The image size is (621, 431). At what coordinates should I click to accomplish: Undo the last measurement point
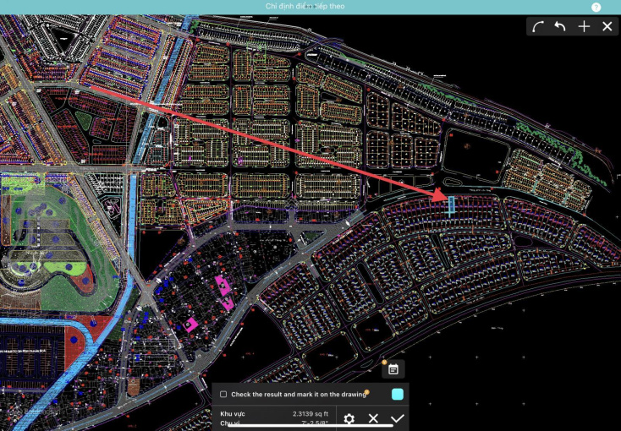point(560,26)
